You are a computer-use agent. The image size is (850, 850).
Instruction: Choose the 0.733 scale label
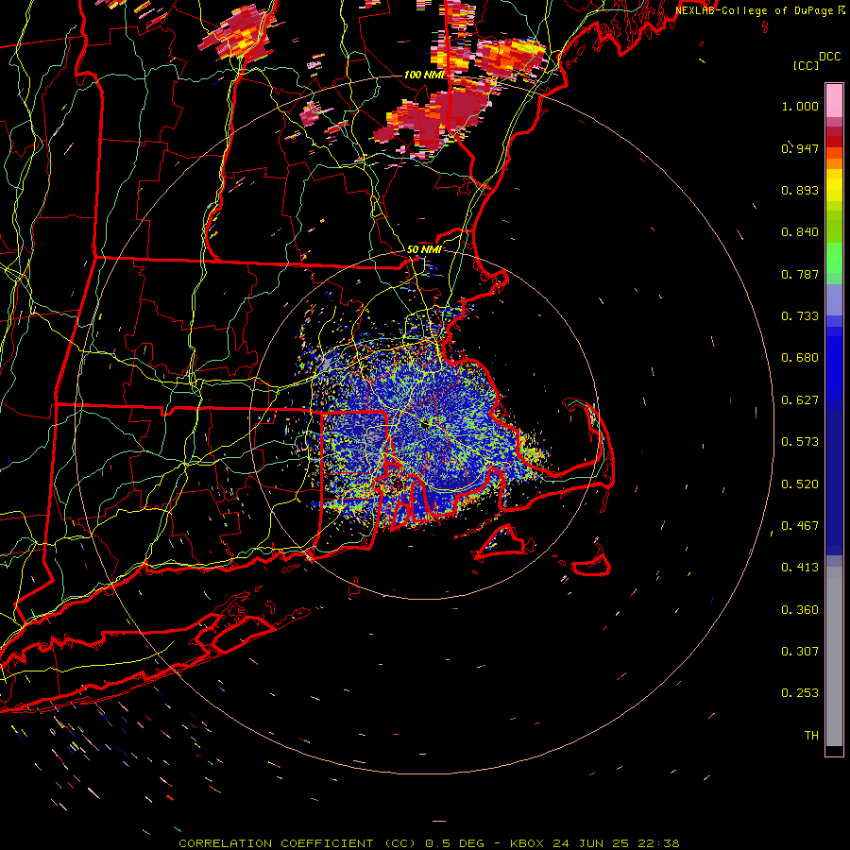tap(800, 316)
